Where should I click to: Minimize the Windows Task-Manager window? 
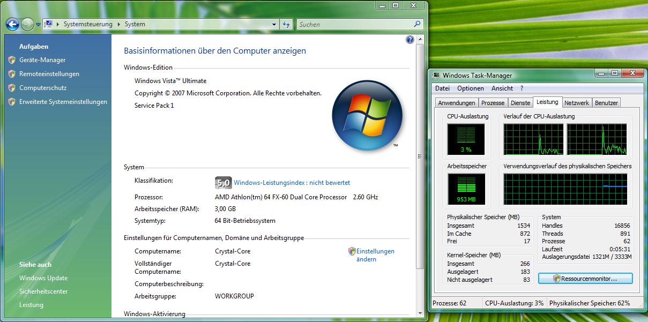[600, 73]
